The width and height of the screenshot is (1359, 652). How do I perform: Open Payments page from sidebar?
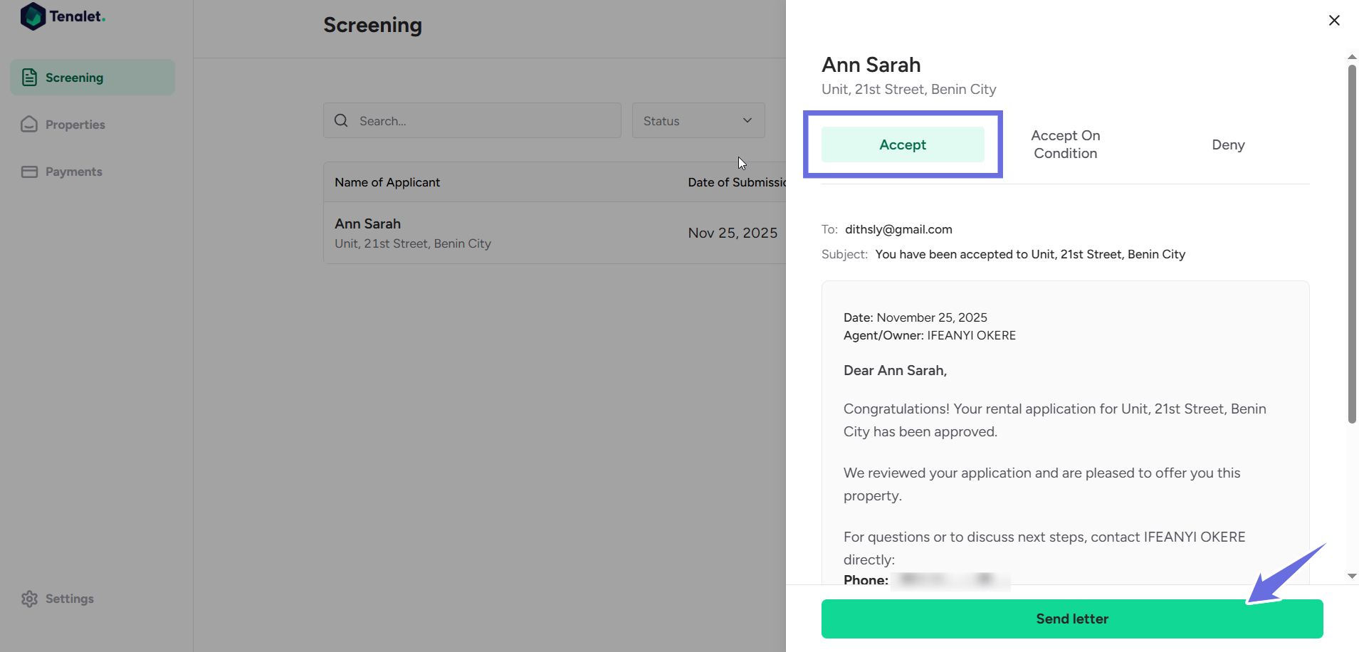[73, 172]
